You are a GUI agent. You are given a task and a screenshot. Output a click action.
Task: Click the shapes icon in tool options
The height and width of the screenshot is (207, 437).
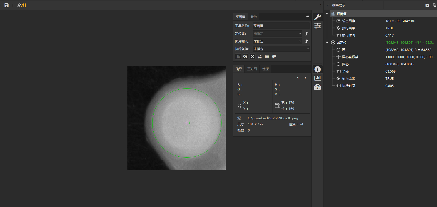260,57
